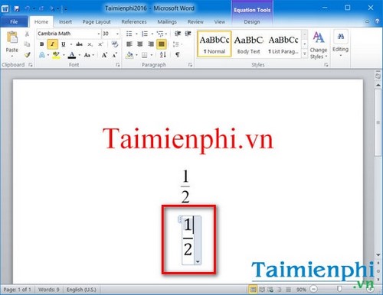Click the 90% zoom level

[x=301, y=290]
